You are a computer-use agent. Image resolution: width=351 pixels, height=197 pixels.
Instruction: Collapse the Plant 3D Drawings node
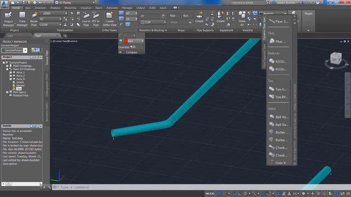coord(7,69)
